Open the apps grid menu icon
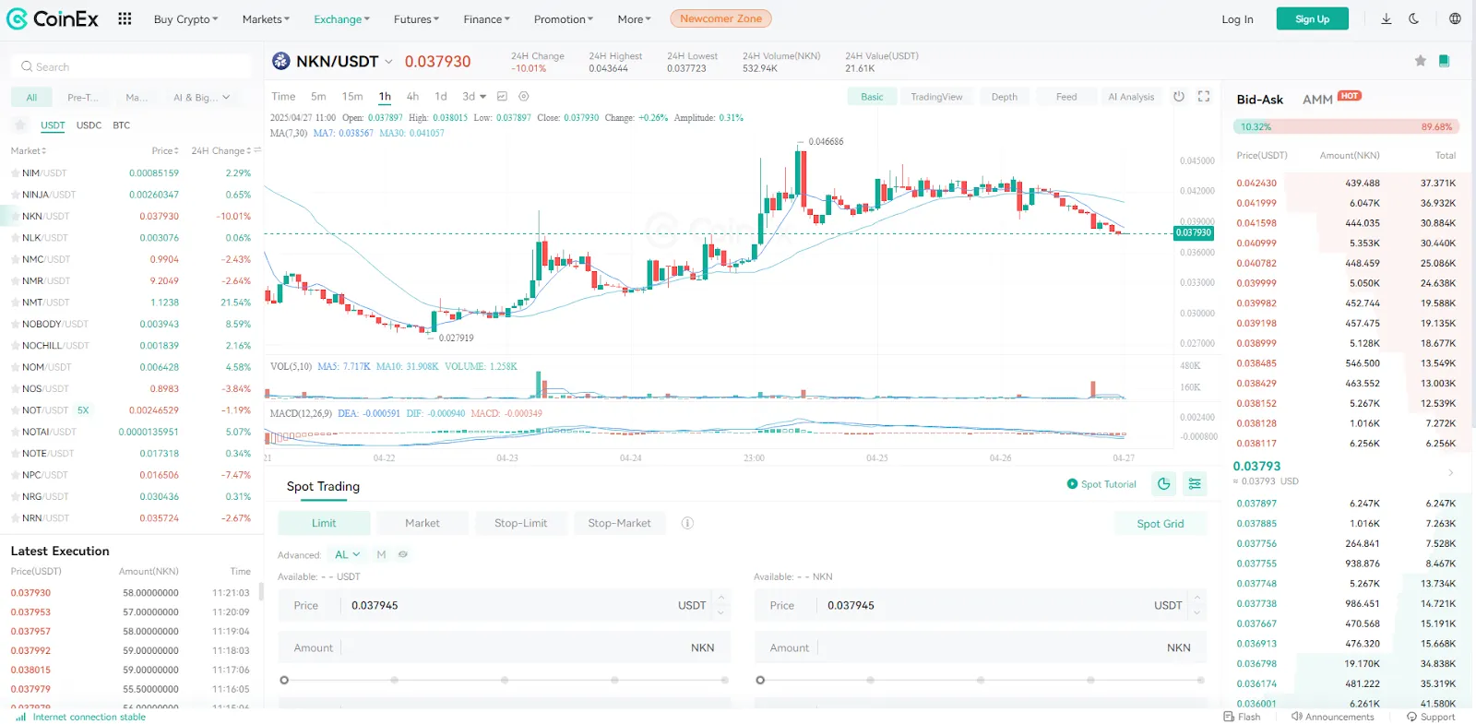1476x724 pixels. [125, 18]
